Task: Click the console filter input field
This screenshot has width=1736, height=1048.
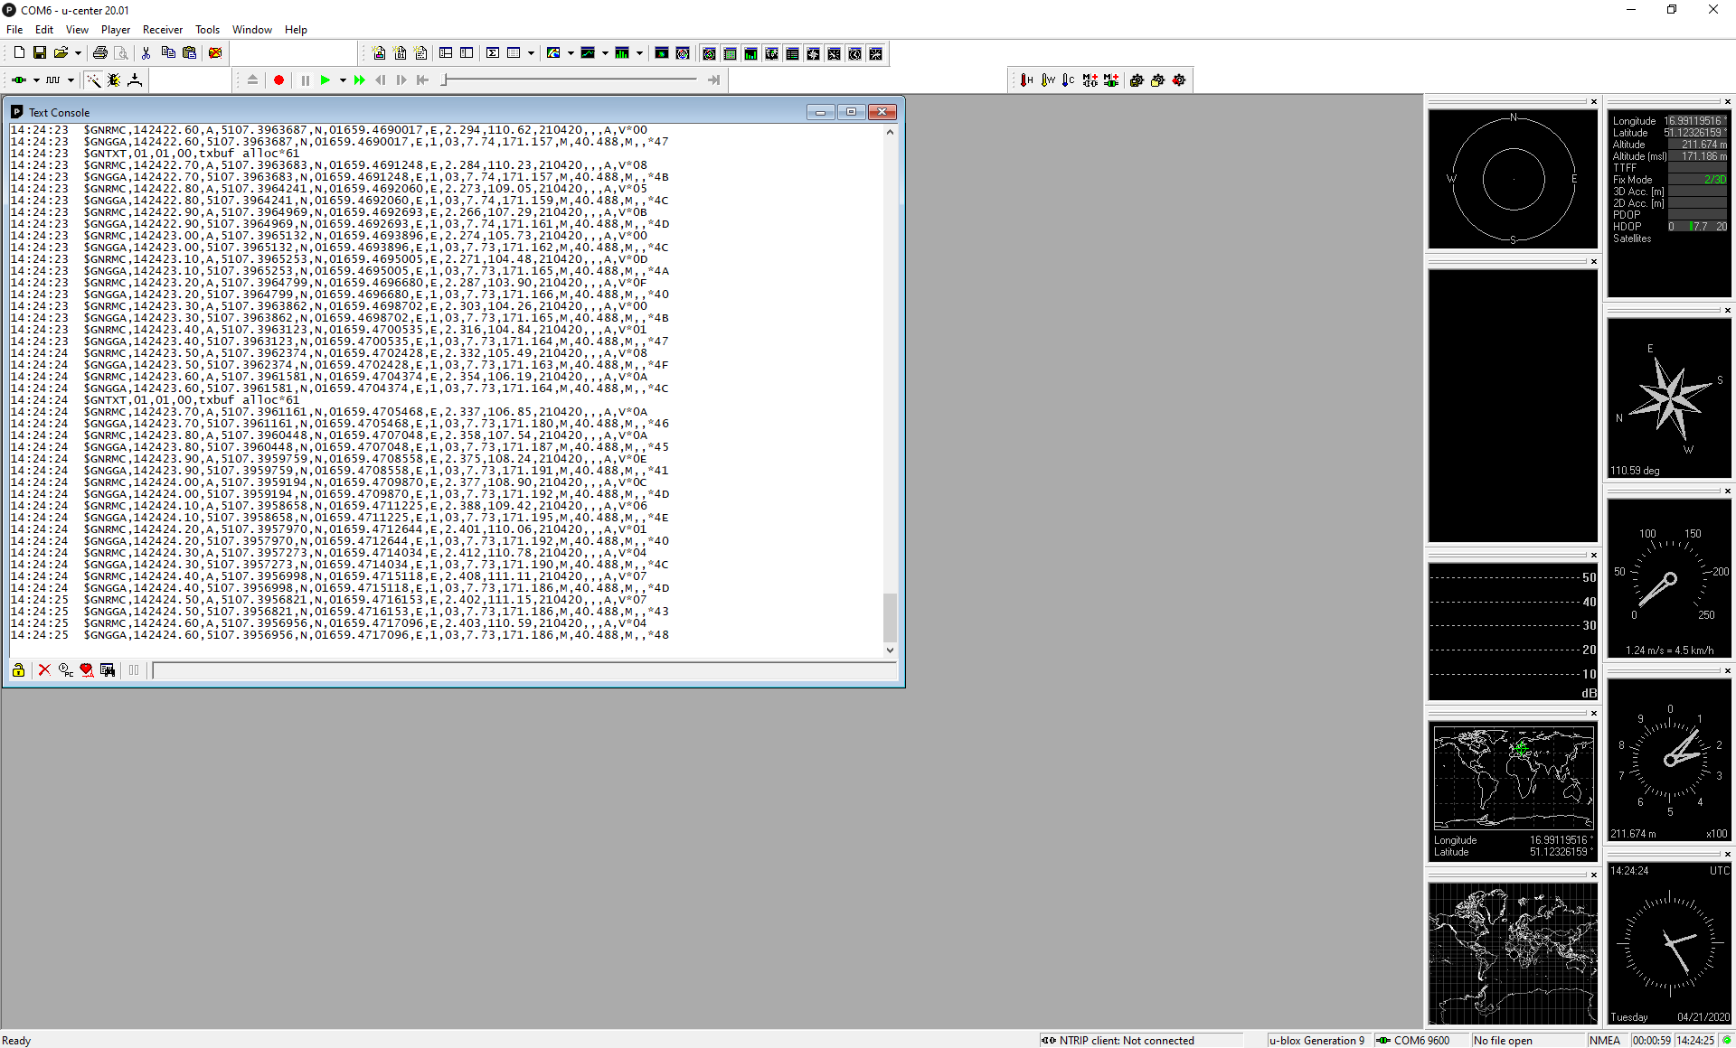Action: [x=524, y=670]
